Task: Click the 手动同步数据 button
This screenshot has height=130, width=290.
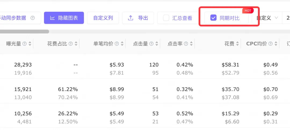Action: (16, 18)
